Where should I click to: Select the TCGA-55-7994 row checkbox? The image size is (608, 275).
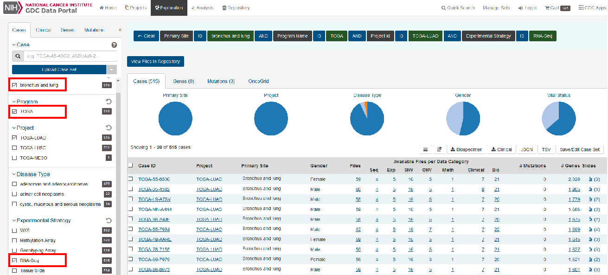click(130, 230)
